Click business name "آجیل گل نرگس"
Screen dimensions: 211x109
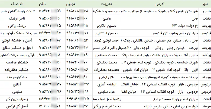pos(17,107)
